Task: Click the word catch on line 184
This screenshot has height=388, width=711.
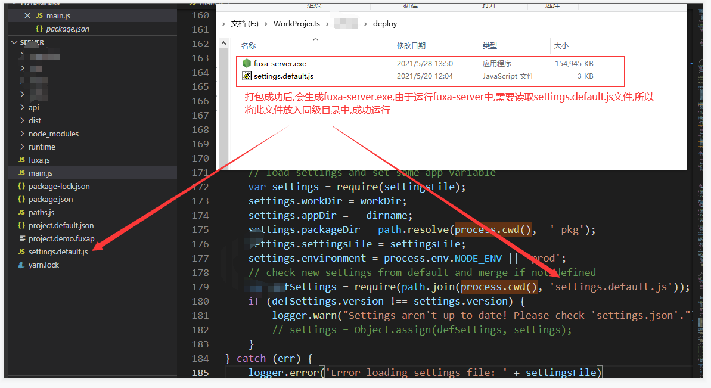Action: coord(252,359)
